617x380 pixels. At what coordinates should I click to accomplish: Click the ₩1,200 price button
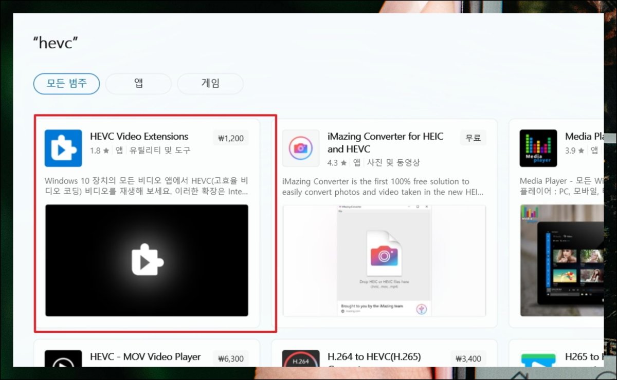[231, 138]
